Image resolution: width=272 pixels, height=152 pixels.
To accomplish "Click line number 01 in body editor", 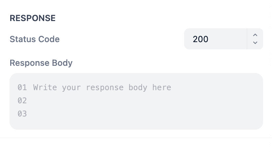I will coord(22,88).
